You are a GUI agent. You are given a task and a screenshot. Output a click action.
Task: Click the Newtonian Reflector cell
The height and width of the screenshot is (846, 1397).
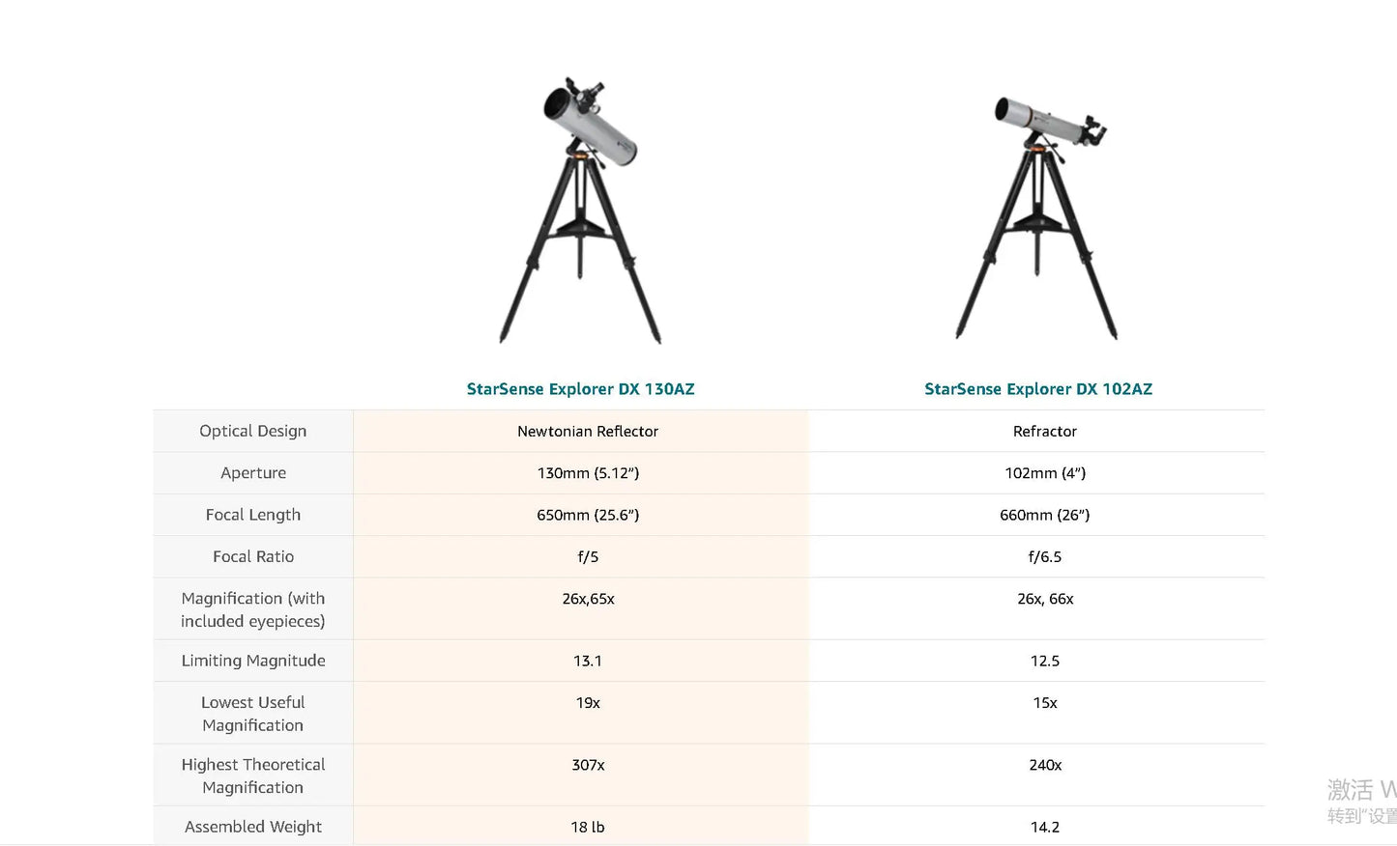point(587,432)
